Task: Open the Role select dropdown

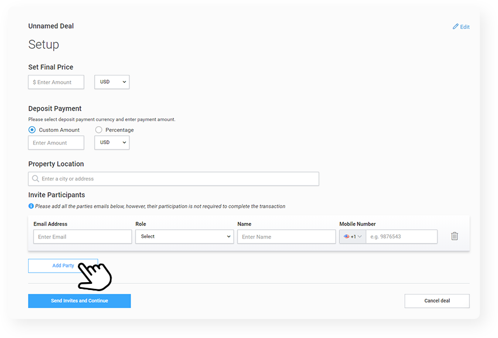Action: [184, 237]
